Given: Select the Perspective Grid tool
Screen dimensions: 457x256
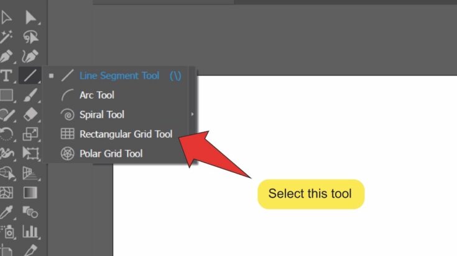Looking at the screenshot, I should (x=30, y=173).
